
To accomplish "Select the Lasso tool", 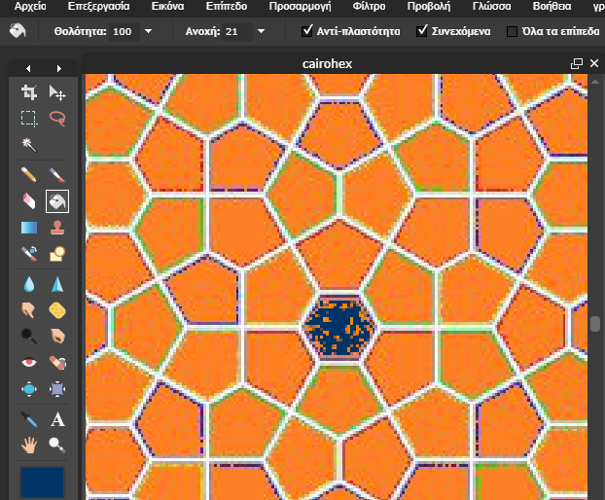I will (57, 118).
